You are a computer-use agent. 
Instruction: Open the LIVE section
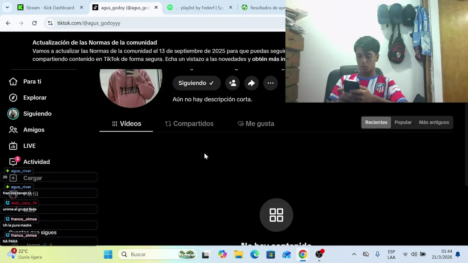(22, 146)
